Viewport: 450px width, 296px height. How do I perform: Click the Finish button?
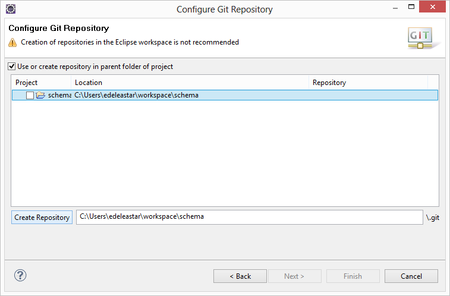point(353,276)
